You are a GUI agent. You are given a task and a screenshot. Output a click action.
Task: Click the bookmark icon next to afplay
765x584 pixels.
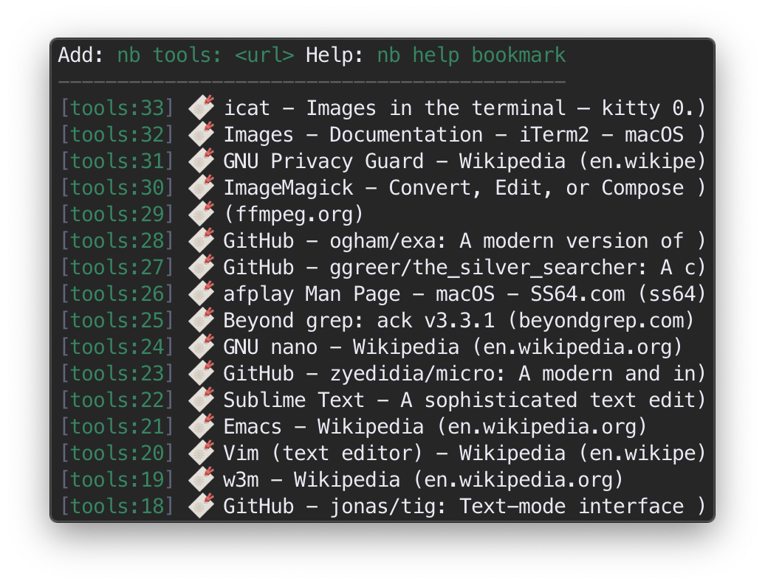pos(201,294)
